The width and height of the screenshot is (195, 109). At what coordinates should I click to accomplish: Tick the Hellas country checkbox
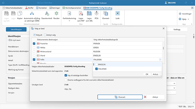34,48
